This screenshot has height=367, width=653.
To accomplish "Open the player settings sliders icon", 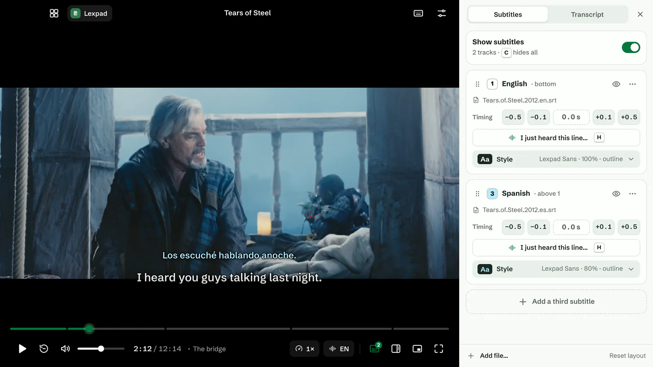I will tap(442, 13).
